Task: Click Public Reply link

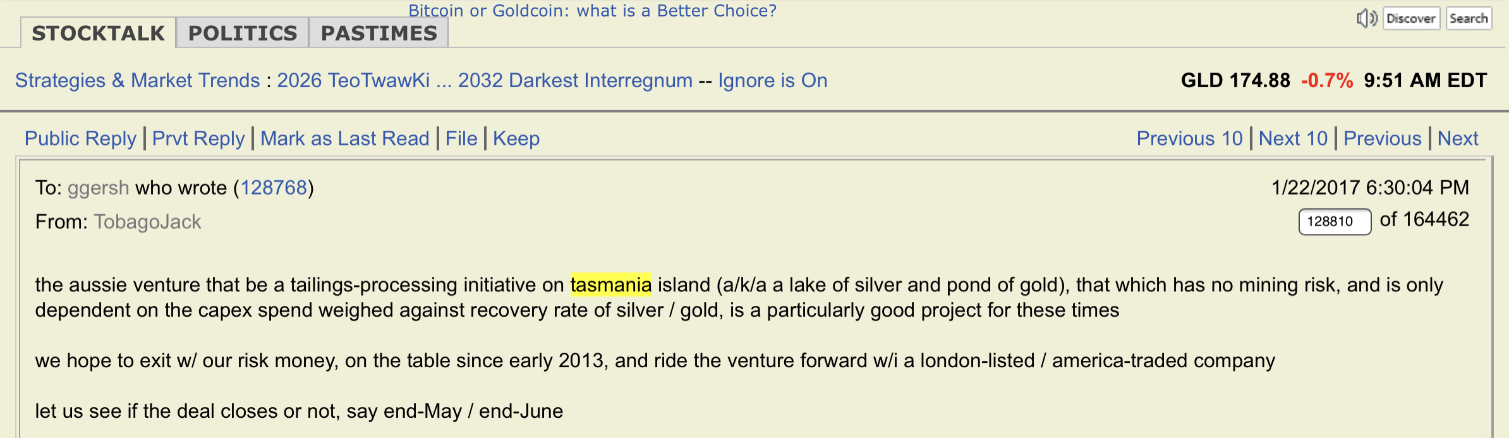Action: 80,138
